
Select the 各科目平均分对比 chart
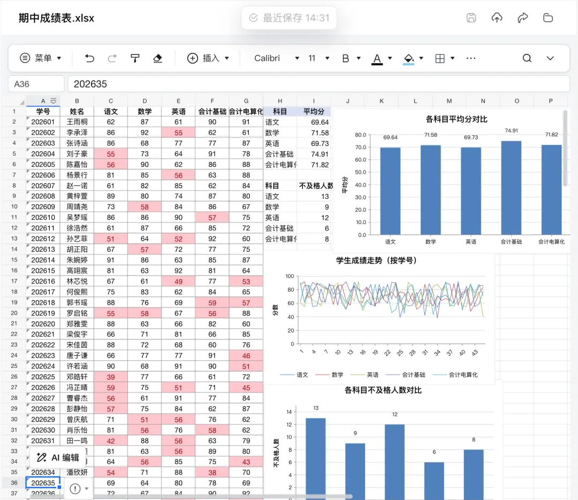452,181
